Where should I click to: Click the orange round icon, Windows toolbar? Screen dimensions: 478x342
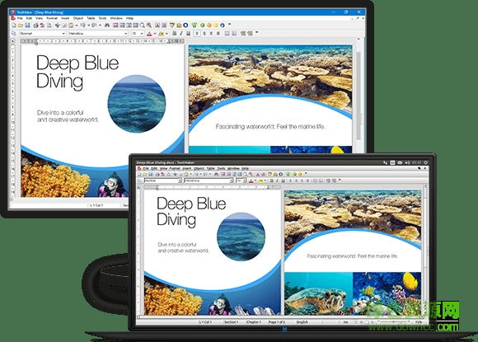[209, 25]
